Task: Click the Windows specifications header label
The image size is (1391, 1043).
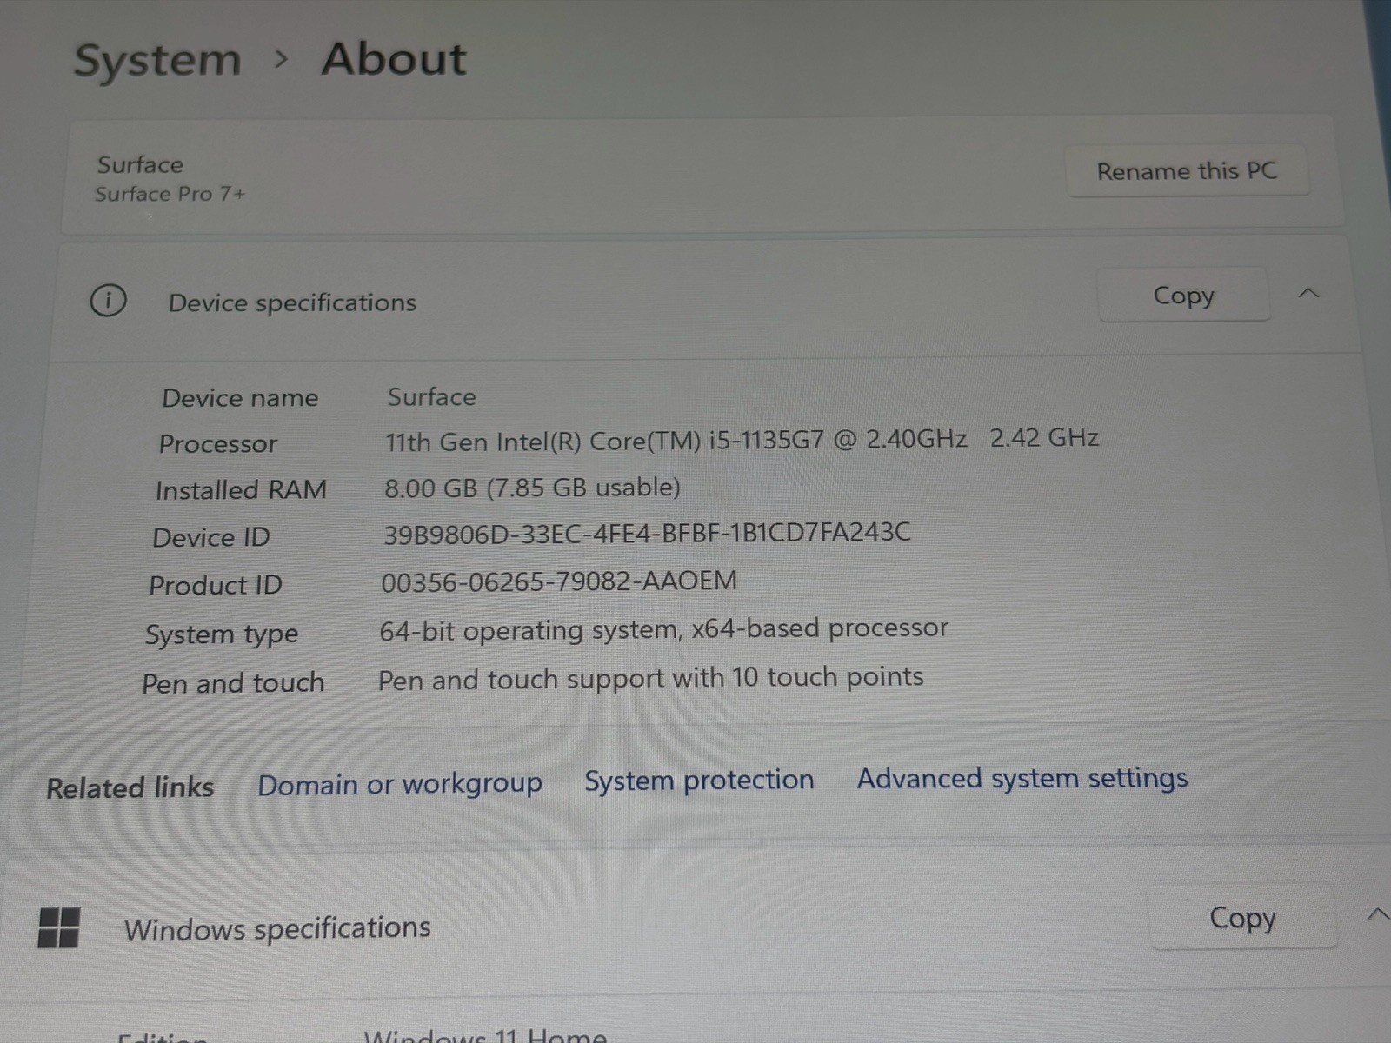Action: (277, 928)
